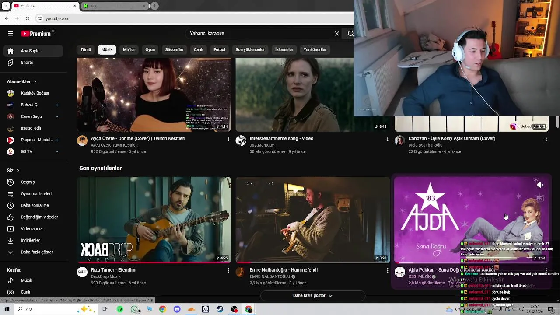The height and width of the screenshot is (315, 560).
Task: Open the JustMontage channel avatar
Action: [x=241, y=140]
